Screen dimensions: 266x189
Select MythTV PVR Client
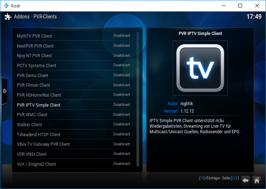(74, 36)
